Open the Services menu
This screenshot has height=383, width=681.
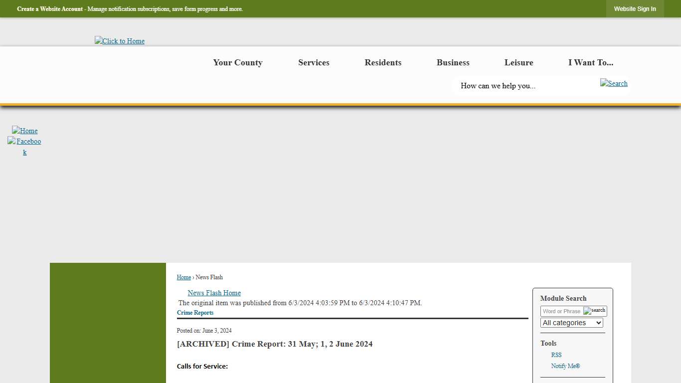(314, 62)
